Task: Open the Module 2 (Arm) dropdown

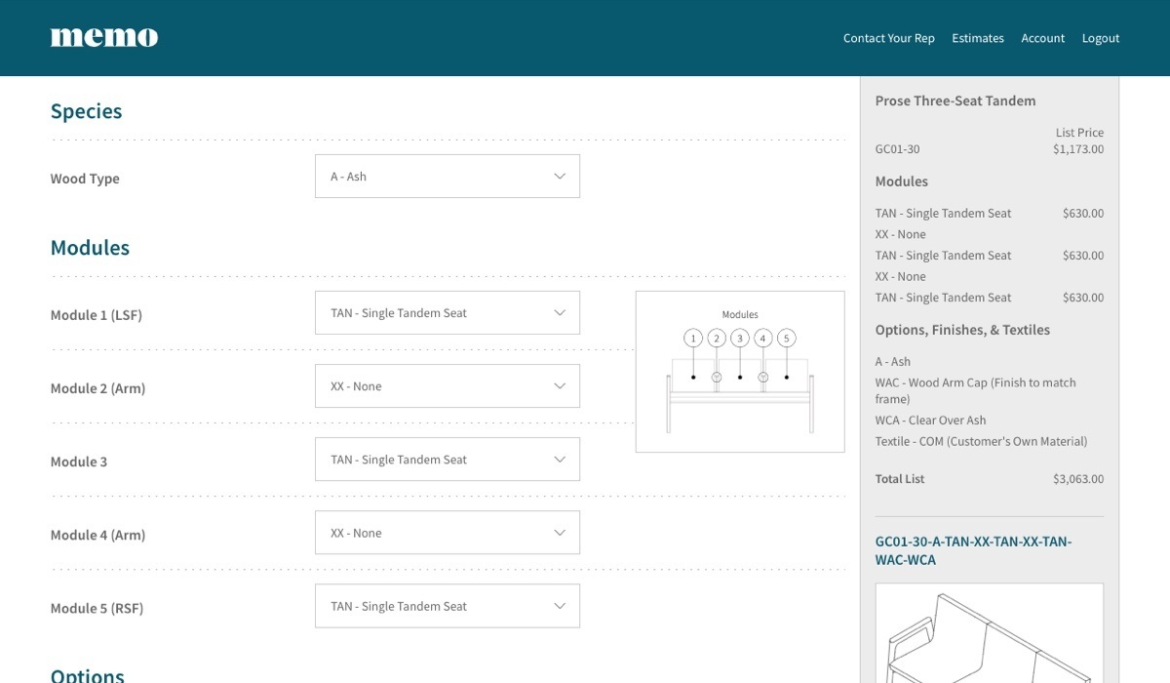Action: (x=447, y=386)
